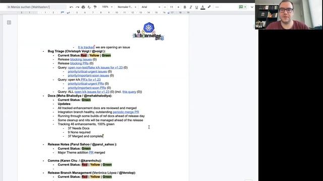
Task: Click the menu search field
Action: tap(36, 7)
